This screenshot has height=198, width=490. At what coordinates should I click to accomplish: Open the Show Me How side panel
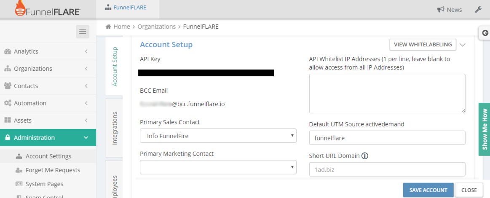pyautogui.click(x=485, y=129)
